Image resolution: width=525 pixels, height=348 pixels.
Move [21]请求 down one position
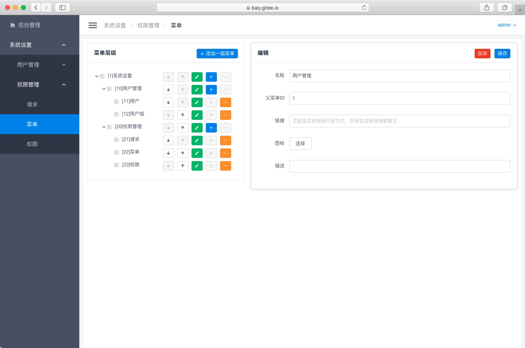pos(169,140)
